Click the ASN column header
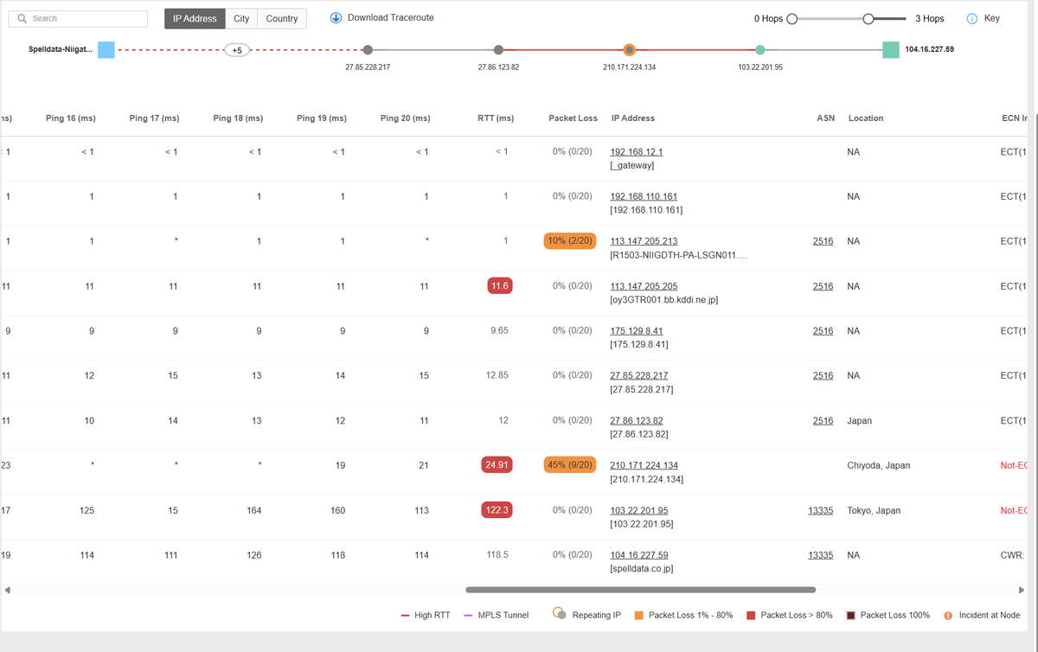1038x652 pixels. coord(825,118)
